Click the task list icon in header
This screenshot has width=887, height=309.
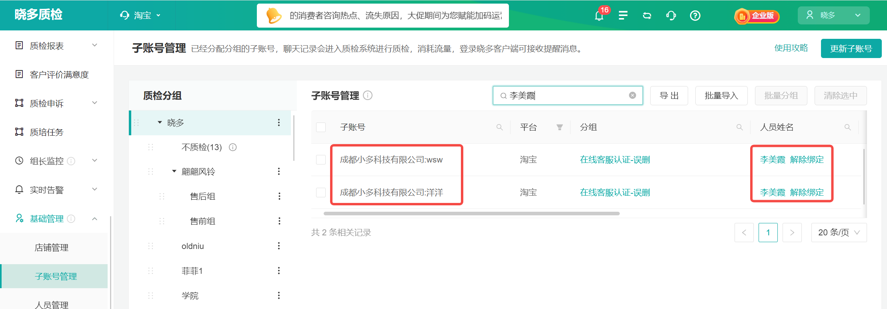click(x=623, y=15)
